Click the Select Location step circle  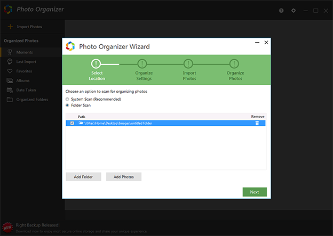click(x=96, y=63)
